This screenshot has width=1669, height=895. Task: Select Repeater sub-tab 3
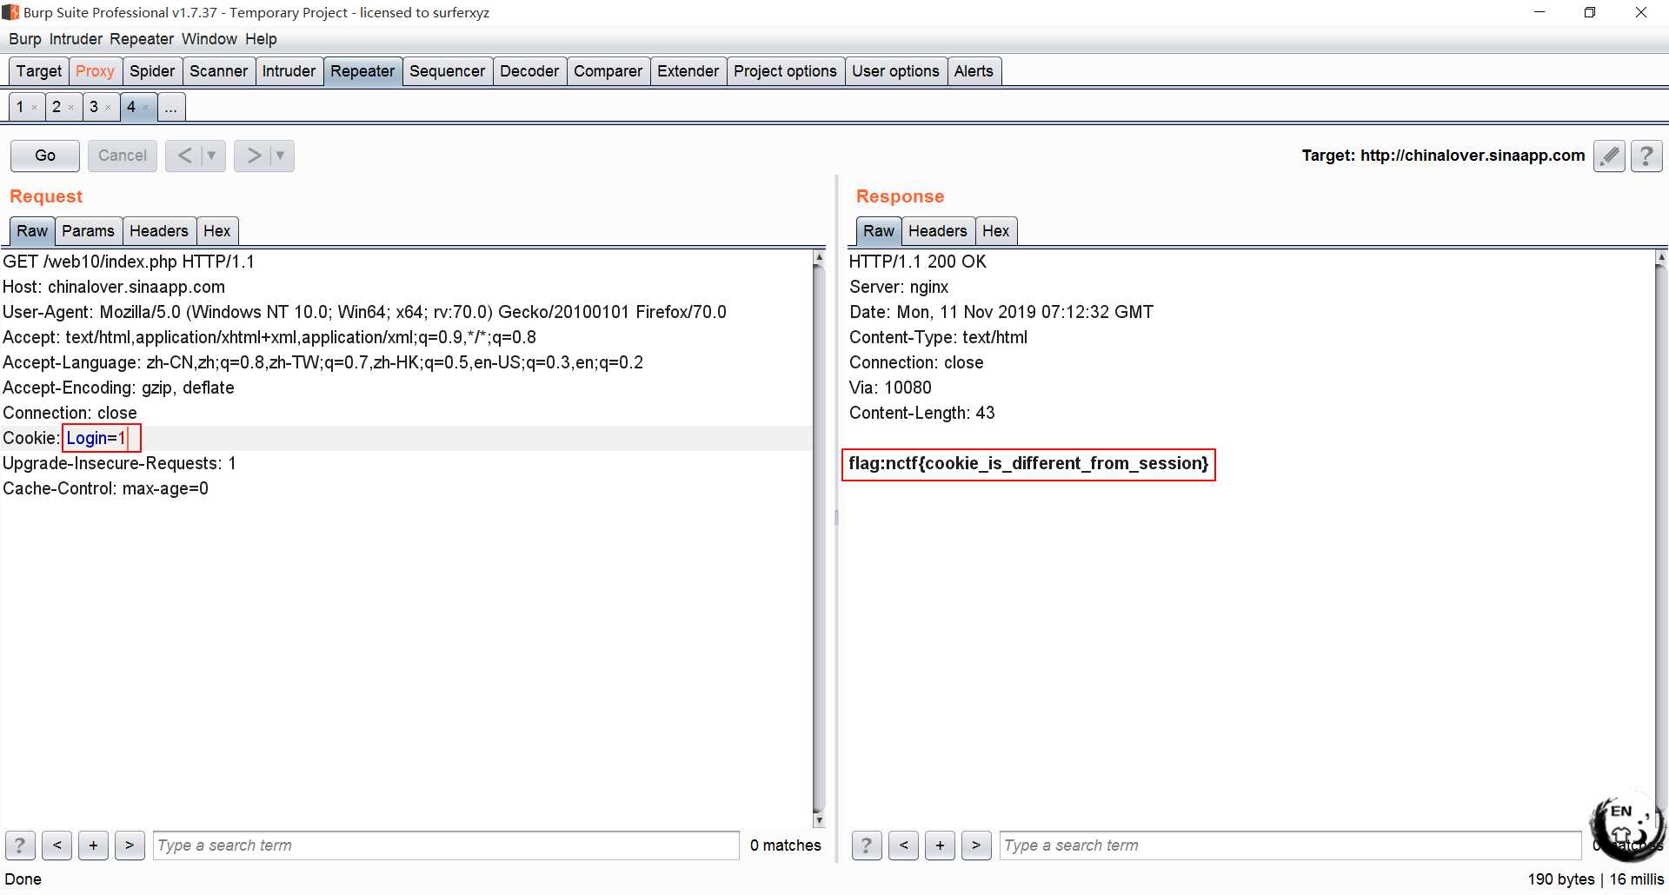[94, 107]
